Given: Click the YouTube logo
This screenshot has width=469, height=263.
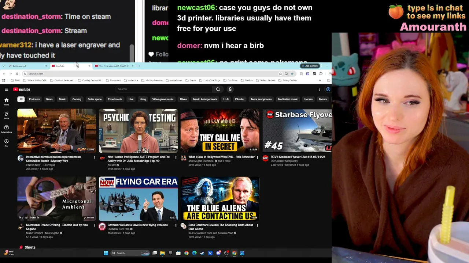Looking at the screenshot, I should pos(22,89).
